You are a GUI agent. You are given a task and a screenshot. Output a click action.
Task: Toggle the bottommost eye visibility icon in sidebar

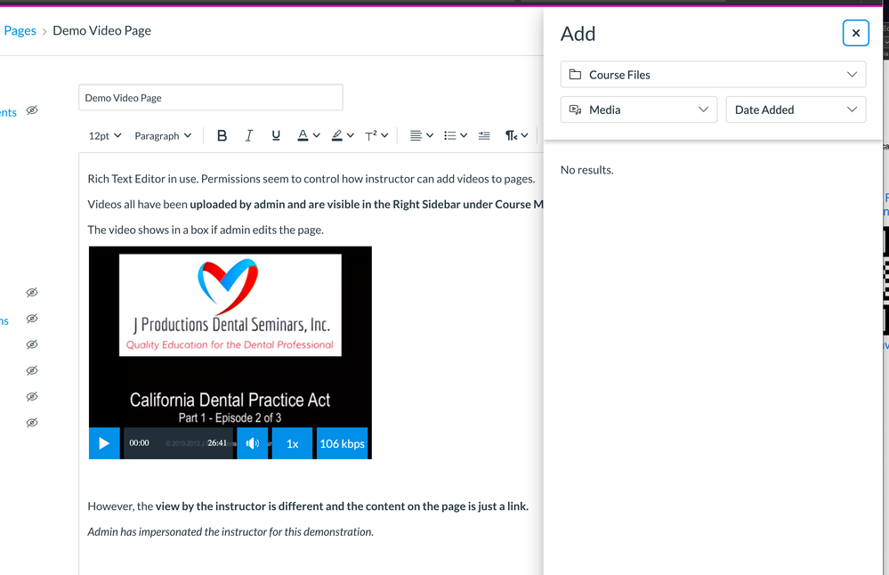coord(32,422)
